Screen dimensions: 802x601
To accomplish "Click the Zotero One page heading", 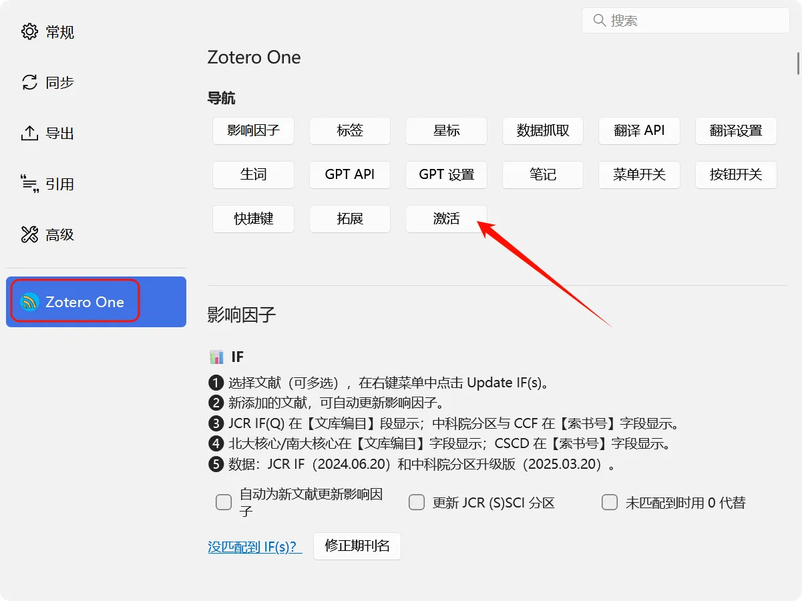I will coord(254,57).
